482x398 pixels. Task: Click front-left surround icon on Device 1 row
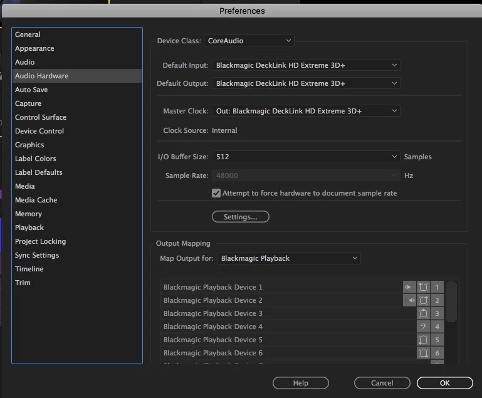(x=423, y=287)
